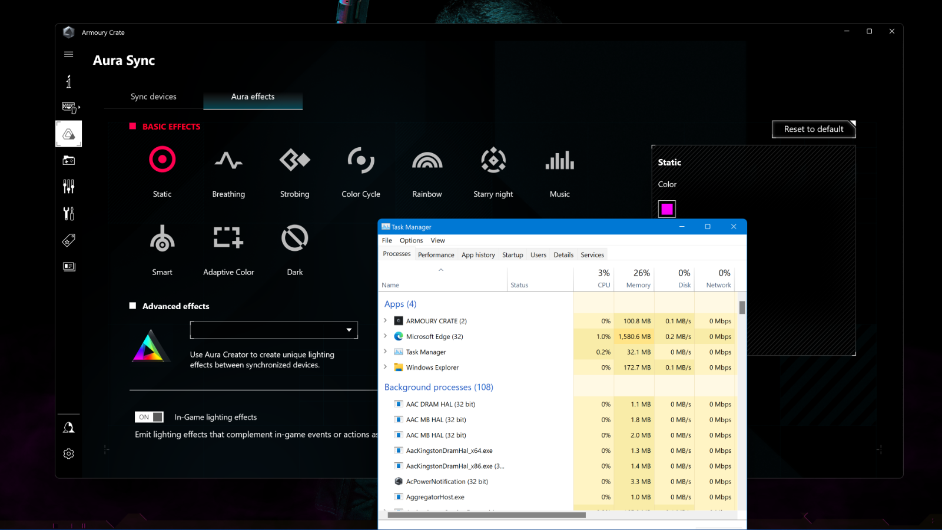942x530 pixels.
Task: Open the View menu in Task Manager
Action: click(437, 240)
